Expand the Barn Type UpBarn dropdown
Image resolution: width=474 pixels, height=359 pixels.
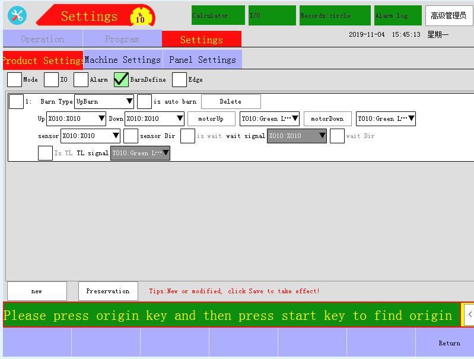click(x=104, y=101)
